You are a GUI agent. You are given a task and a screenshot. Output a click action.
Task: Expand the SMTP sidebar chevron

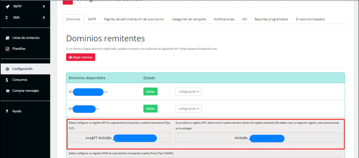click(44, 7)
